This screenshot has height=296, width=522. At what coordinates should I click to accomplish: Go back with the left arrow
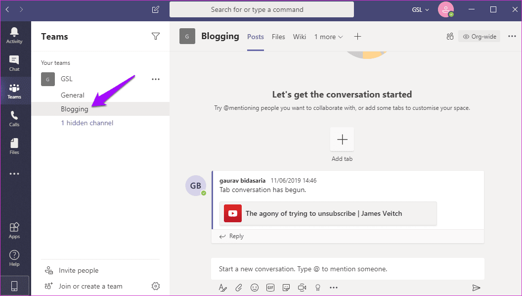(x=7, y=9)
